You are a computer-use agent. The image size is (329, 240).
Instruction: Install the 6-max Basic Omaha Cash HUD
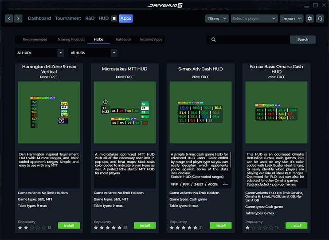[296, 225]
